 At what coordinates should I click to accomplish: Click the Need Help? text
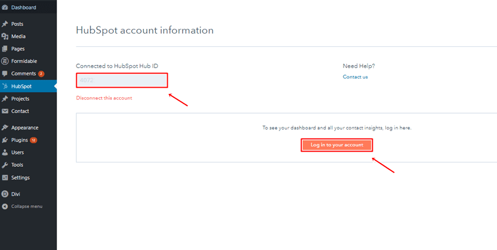[359, 66]
